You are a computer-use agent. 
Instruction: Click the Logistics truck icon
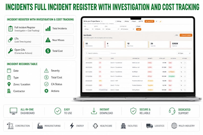point(150,126)
